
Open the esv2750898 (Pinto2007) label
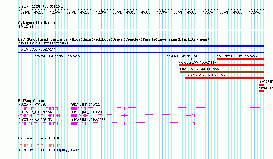click(237, 56)
